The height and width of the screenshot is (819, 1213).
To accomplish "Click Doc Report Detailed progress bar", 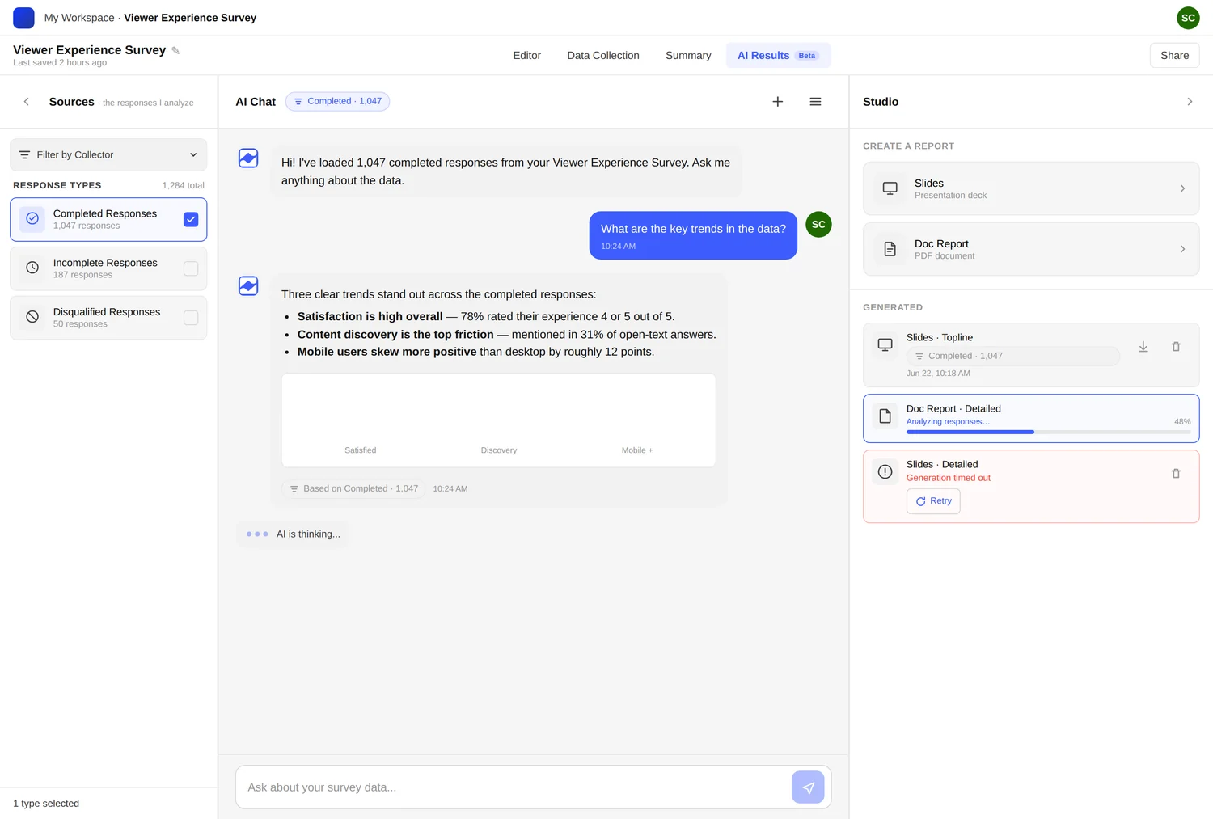I will click(1048, 432).
